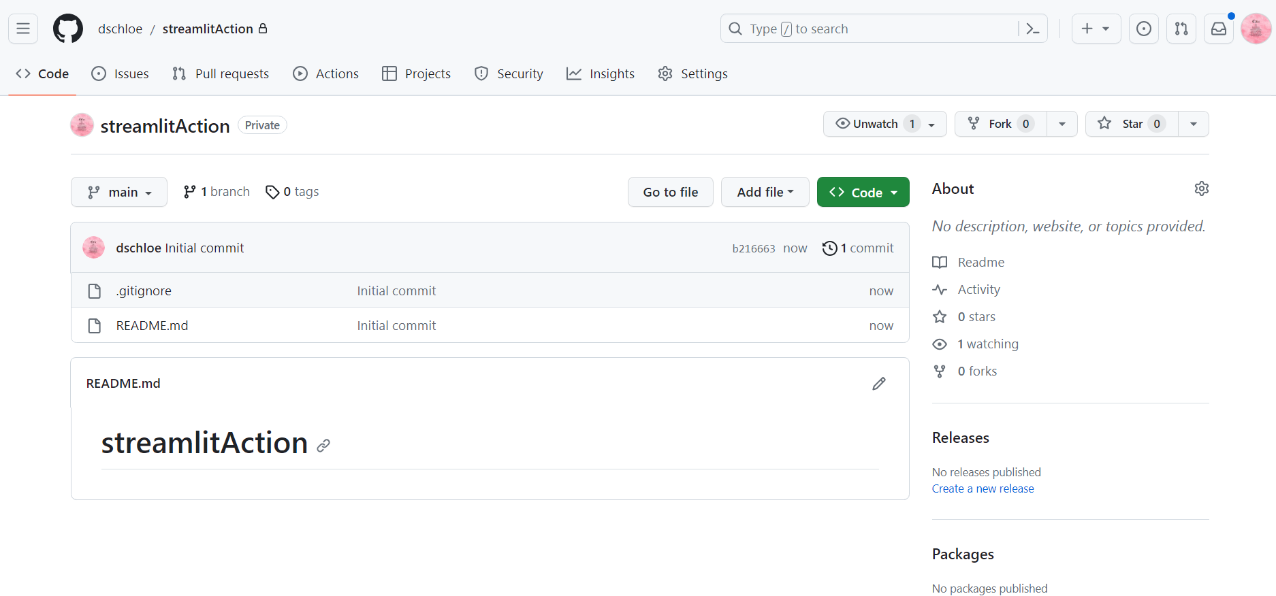
Task: Open the user profile avatar menu
Action: pos(1256,29)
